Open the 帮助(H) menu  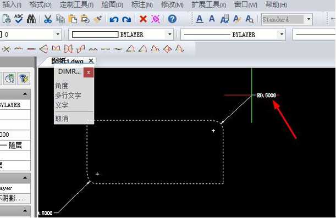pyautogui.click(x=276, y=4)
